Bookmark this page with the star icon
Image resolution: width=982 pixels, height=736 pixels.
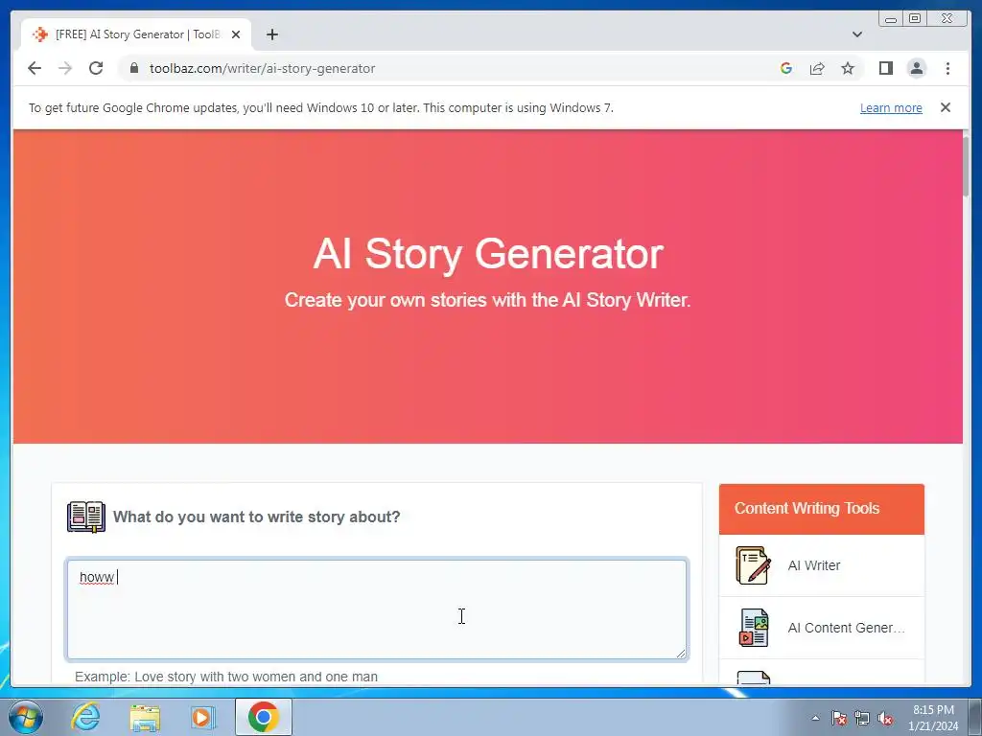tap(848, 68)
